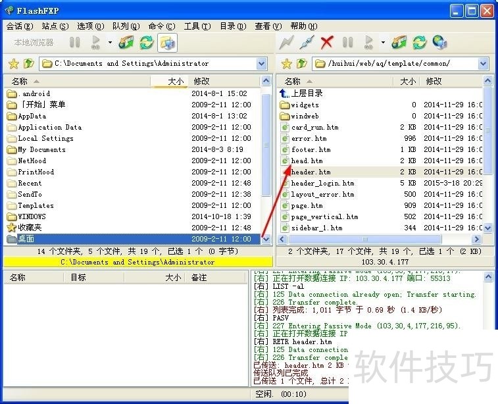Open the 选项(O) menu
This screenshot has width=498, height=404.
[x=91, y=26]
